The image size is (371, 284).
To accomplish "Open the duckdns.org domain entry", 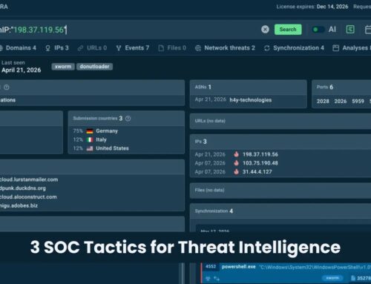I will tap(23, 188).
